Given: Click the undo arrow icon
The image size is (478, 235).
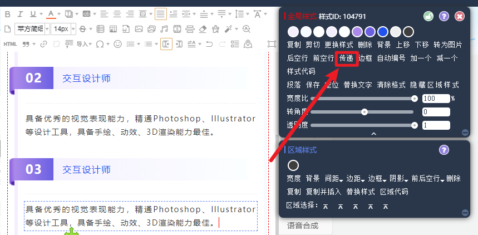Looking at the screenshot, I should coord(209,44).
